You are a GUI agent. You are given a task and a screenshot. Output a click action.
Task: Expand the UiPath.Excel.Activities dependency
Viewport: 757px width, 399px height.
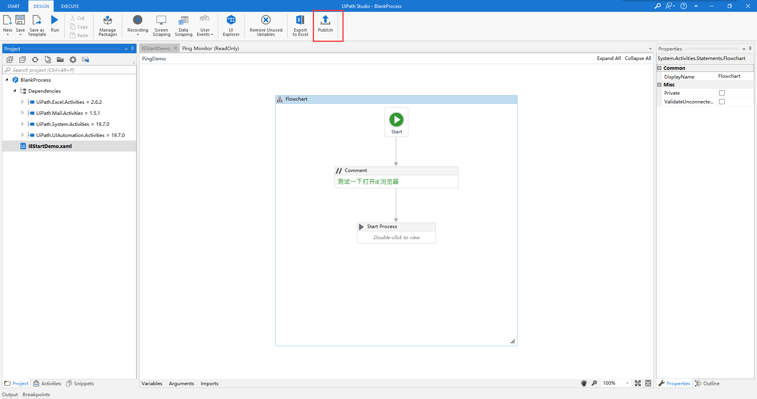pyautogui.click(x=22, y=102)
